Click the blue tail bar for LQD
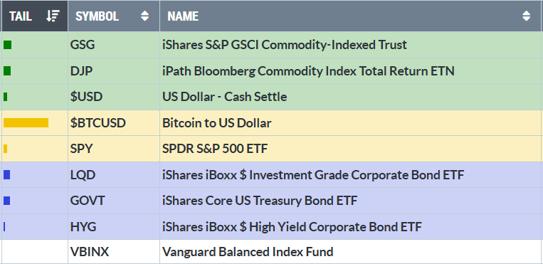543x264 pixels. click(x=6, y=175)
